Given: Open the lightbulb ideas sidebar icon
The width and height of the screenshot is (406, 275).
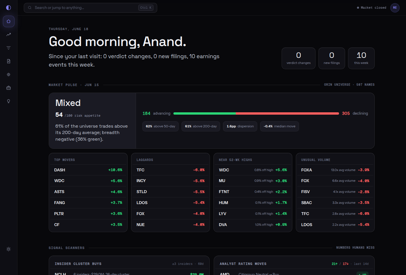Looking at the screenshot, I should (x=9, y=101).
